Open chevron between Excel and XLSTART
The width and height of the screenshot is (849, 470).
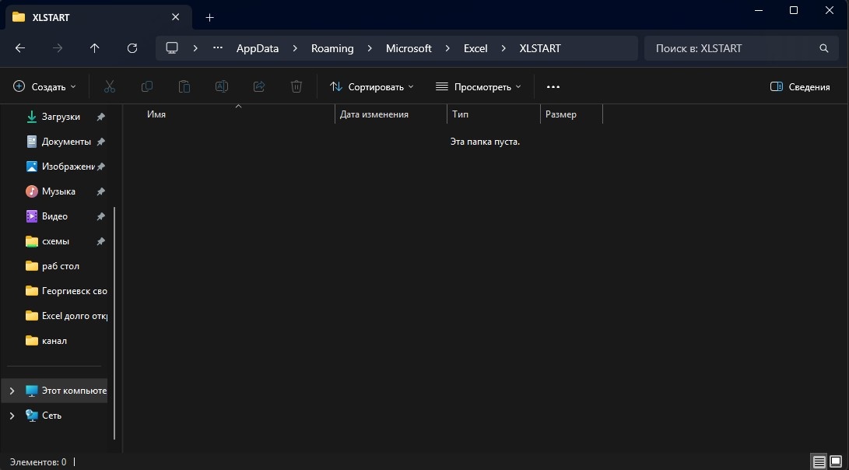503,48
